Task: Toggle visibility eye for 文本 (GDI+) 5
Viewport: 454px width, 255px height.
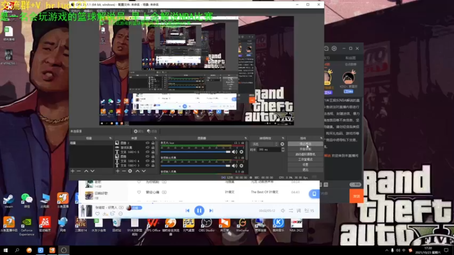Action: (148, 152)
